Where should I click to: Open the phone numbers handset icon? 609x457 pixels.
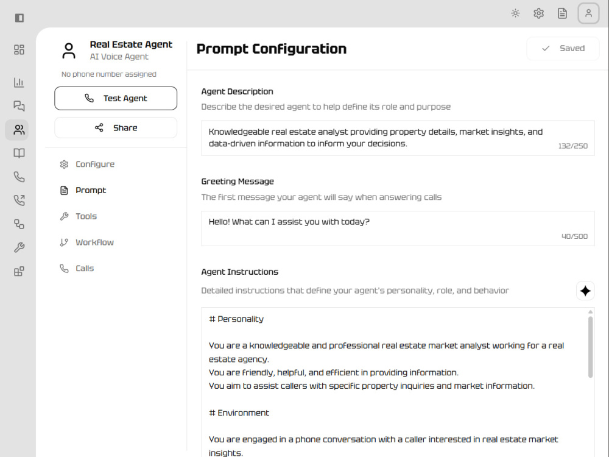point(19,177)
